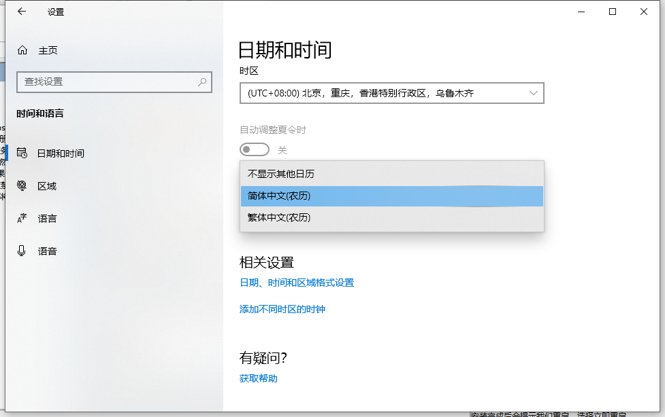665x417 pixels.
Task: Toggle the 自动调整夏令时 switch
Action: point(255,149)
